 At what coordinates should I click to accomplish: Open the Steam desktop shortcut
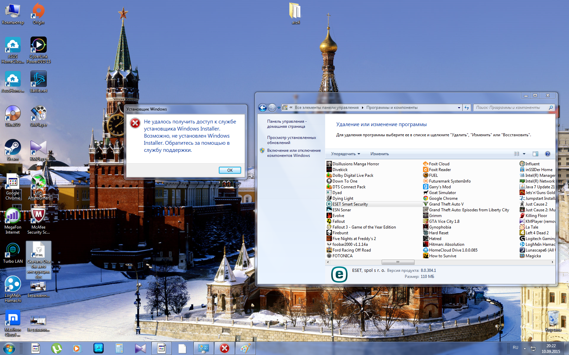point(13,150)
